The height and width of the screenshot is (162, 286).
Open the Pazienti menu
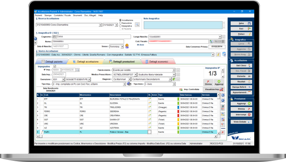click(38, 16)
